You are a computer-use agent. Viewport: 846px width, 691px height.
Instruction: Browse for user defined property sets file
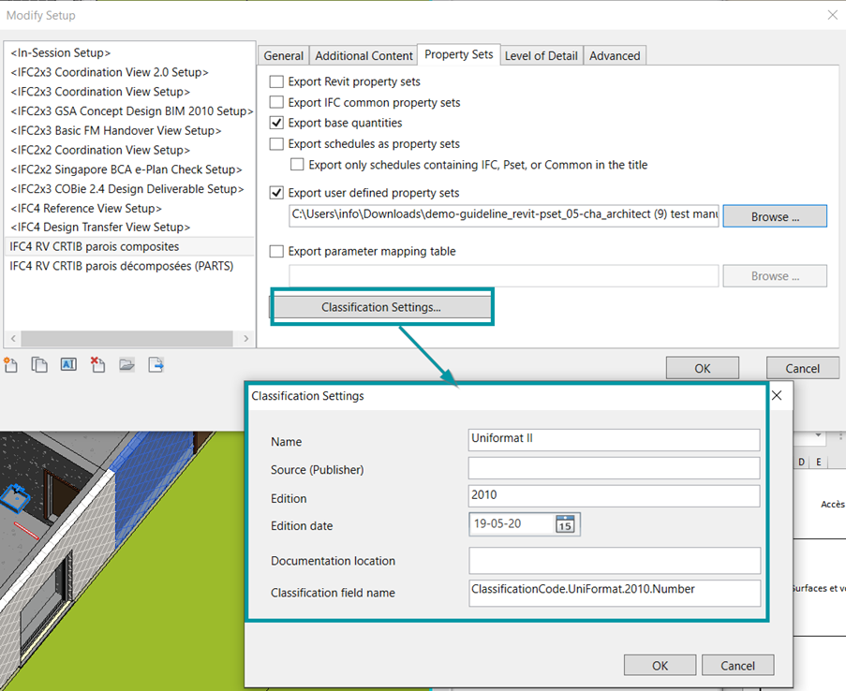pyautogui.click(x=775, y=216)
